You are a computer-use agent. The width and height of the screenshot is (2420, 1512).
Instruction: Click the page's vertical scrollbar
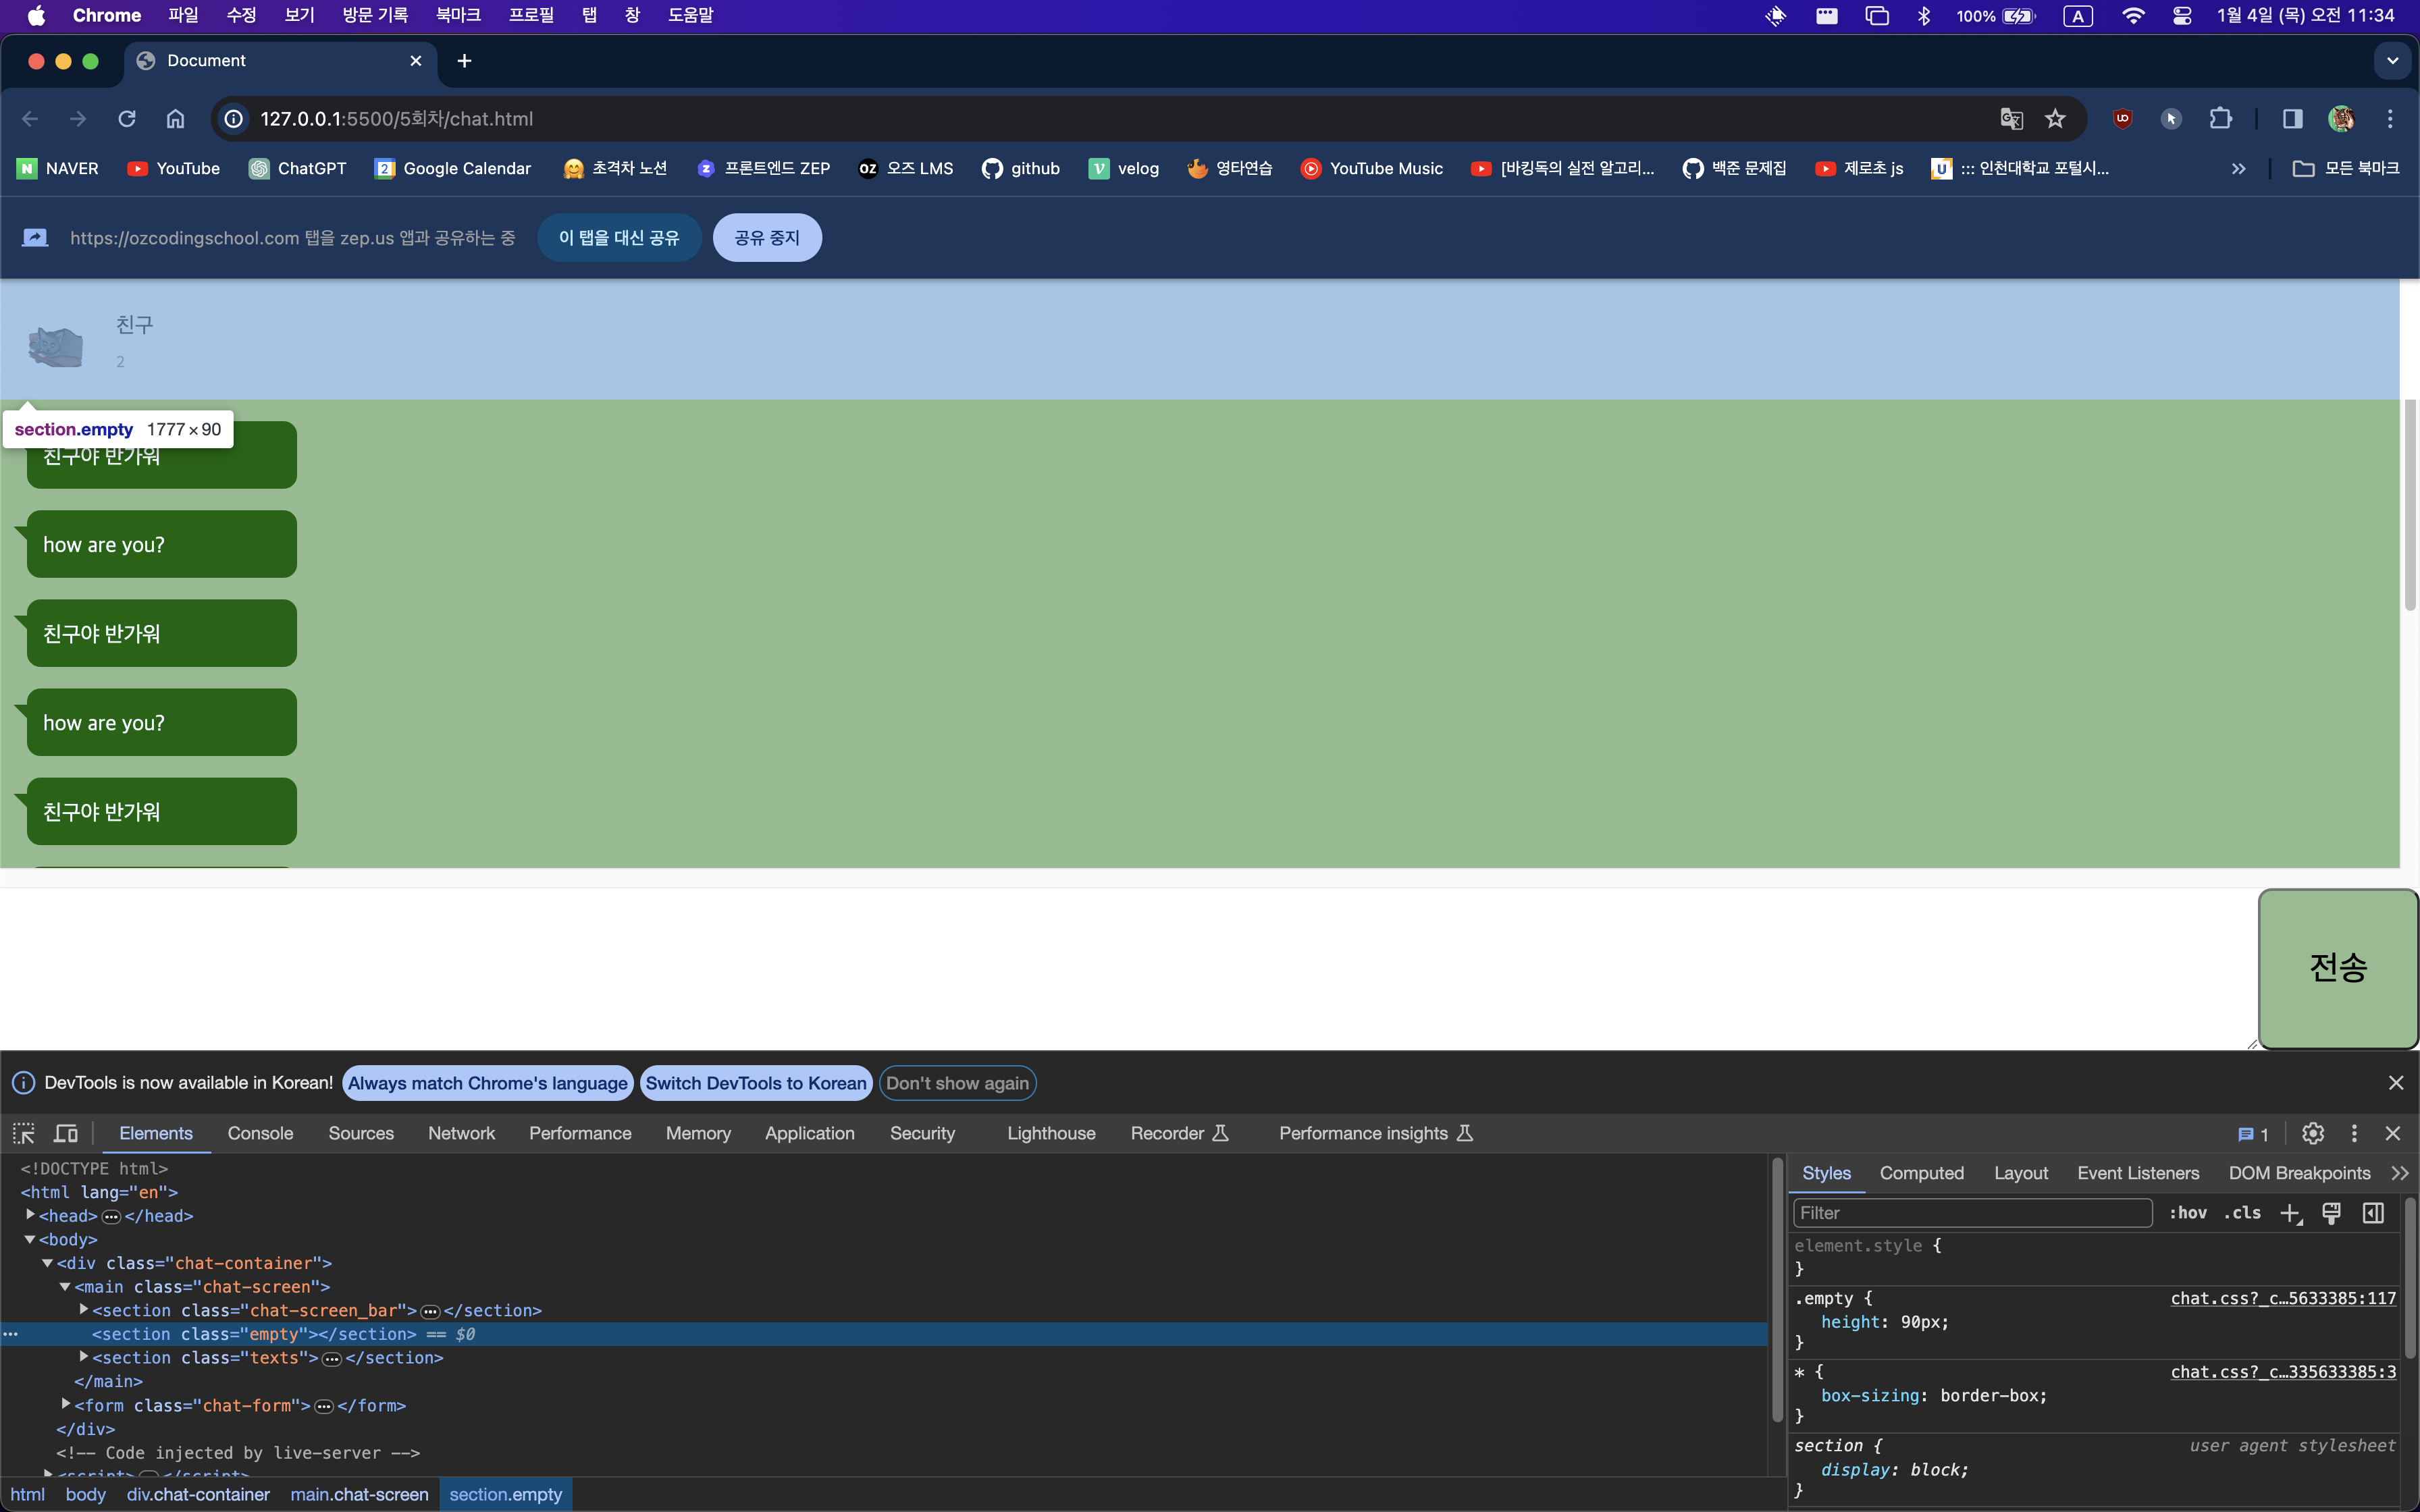click(2410, 505)
